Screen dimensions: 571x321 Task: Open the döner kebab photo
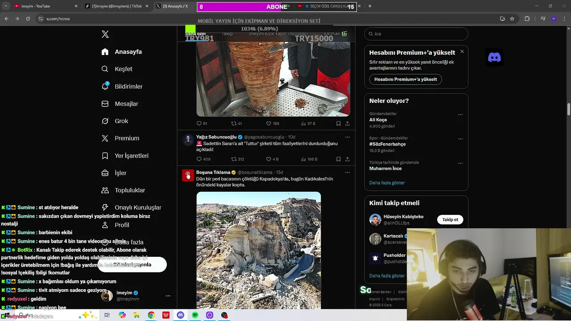coord(273,79)
